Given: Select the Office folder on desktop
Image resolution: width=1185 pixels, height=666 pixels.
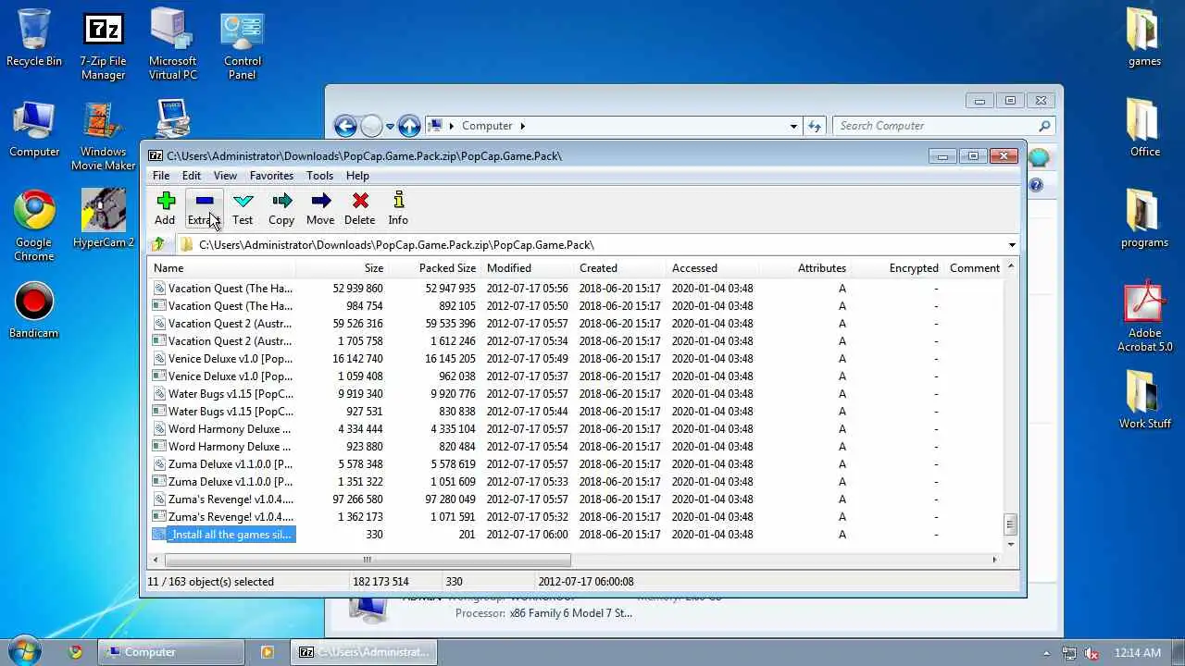Looking at the screenshot, I should (x=1144, y=128).
